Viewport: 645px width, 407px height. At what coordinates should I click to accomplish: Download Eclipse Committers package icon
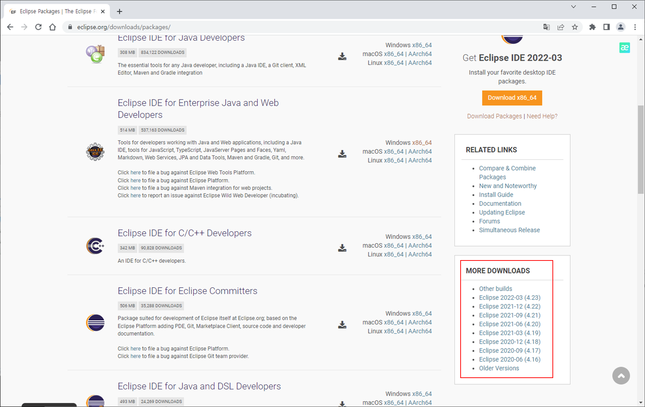(x=342, y=325)
